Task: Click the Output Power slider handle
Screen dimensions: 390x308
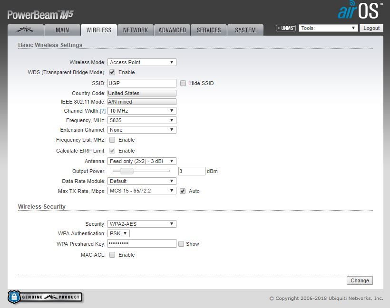Action: click(127, 171)
